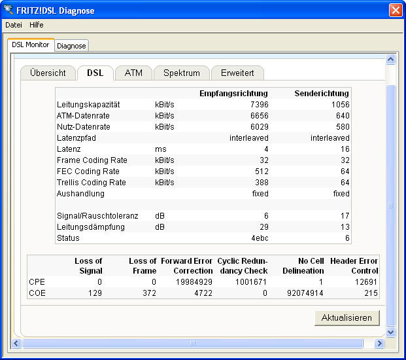Click the Aktualisieren button
Viewport: 406px width, 360px height.
coord(347,317)
